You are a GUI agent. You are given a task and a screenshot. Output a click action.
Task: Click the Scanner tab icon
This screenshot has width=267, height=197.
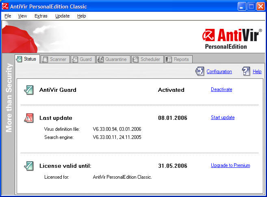(45, 59)
